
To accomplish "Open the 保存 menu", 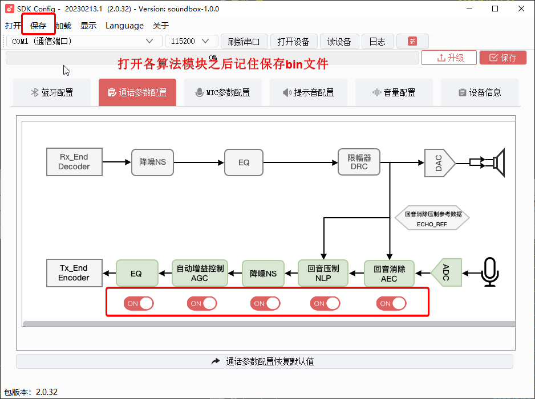I will (x=38, y=26).
